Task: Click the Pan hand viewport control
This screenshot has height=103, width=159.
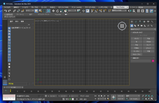Action: point(146,99)
